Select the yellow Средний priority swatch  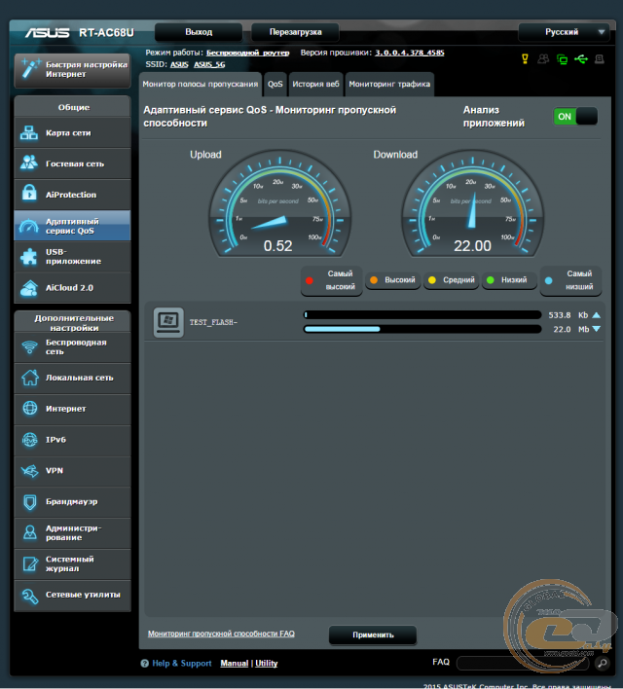(432, 280)
